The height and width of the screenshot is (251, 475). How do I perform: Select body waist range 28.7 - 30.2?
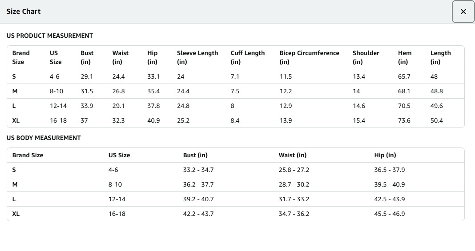click(294, 184)
